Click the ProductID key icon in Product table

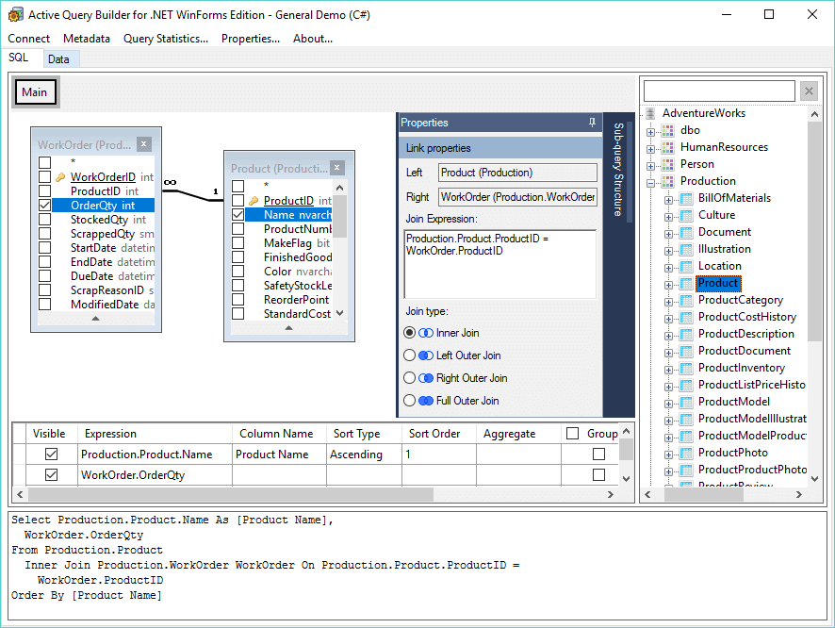(x=254, y=201)
